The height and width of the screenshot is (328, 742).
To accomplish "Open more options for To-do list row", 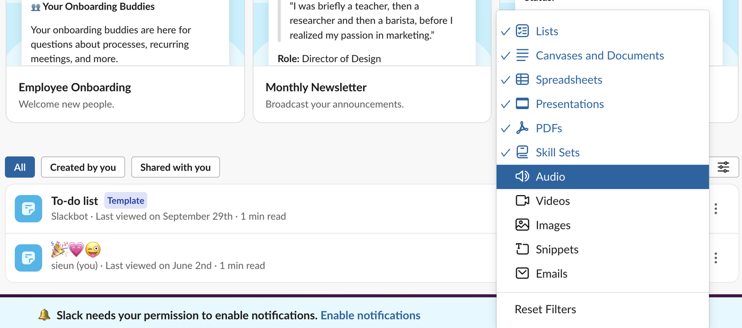I will coord(715,209).
